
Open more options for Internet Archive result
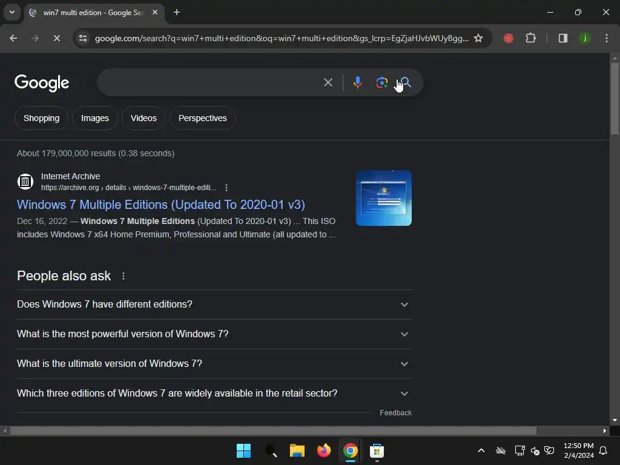click(x=226, y=188)
